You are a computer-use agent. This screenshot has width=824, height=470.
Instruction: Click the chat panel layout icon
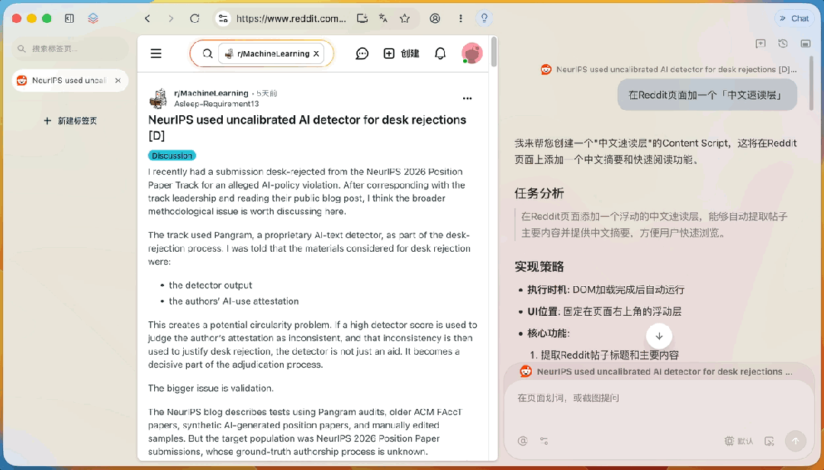[805, 43]
